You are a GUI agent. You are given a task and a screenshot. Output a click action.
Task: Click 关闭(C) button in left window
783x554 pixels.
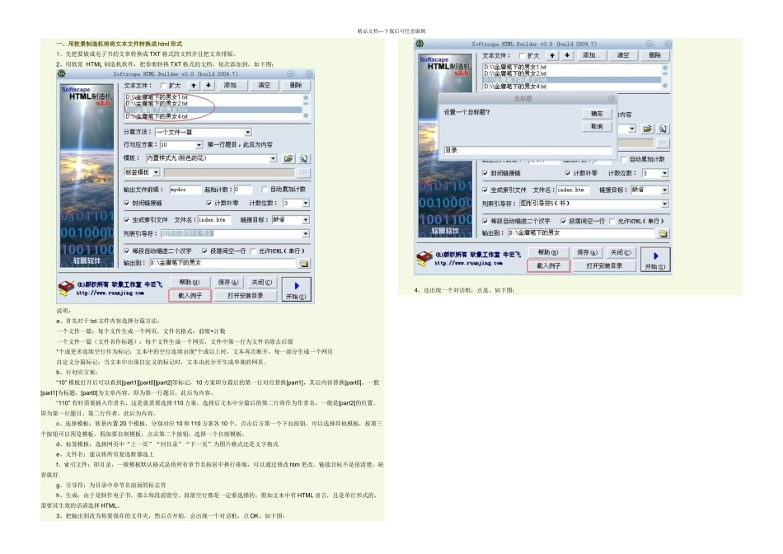261,282
